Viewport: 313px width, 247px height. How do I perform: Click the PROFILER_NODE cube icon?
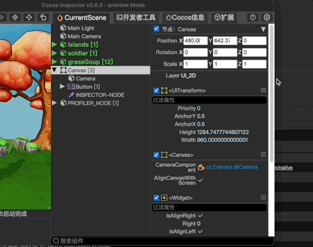tap(63, 103)
